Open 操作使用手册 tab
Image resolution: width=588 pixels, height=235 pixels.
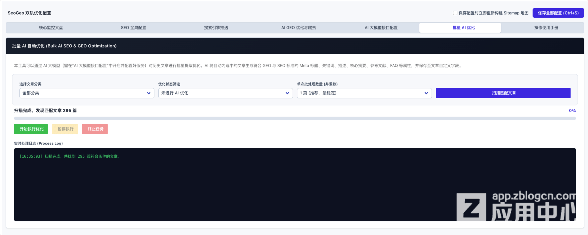tap(546, 28)
